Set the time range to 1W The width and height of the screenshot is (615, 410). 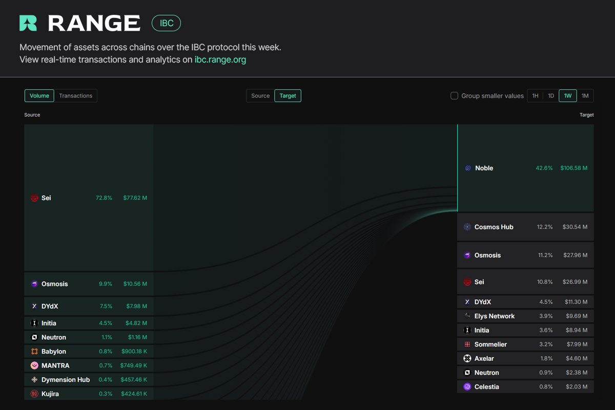[568, 96]
